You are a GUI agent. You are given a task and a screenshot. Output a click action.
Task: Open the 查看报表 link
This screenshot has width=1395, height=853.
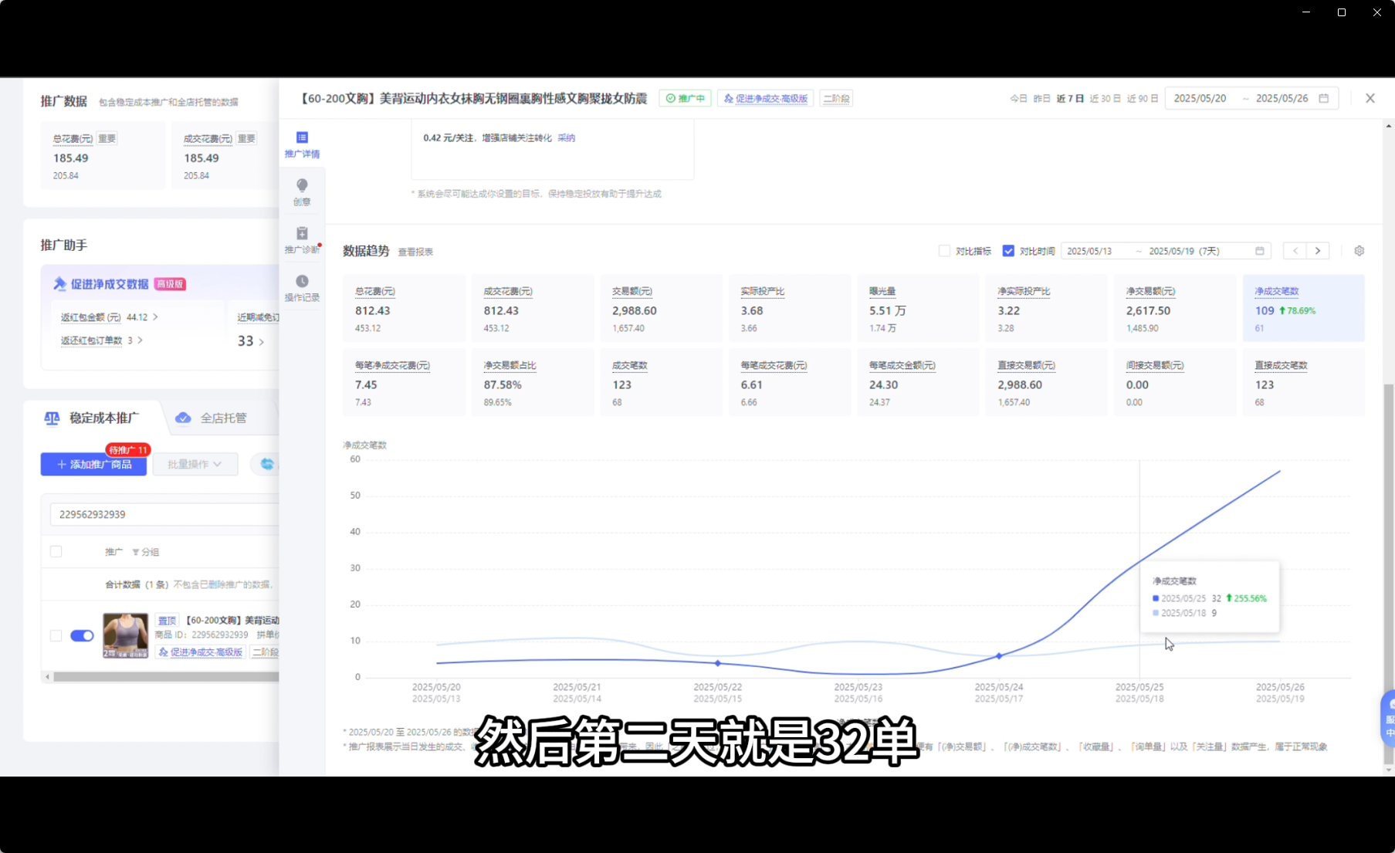(x=415, y=252)
